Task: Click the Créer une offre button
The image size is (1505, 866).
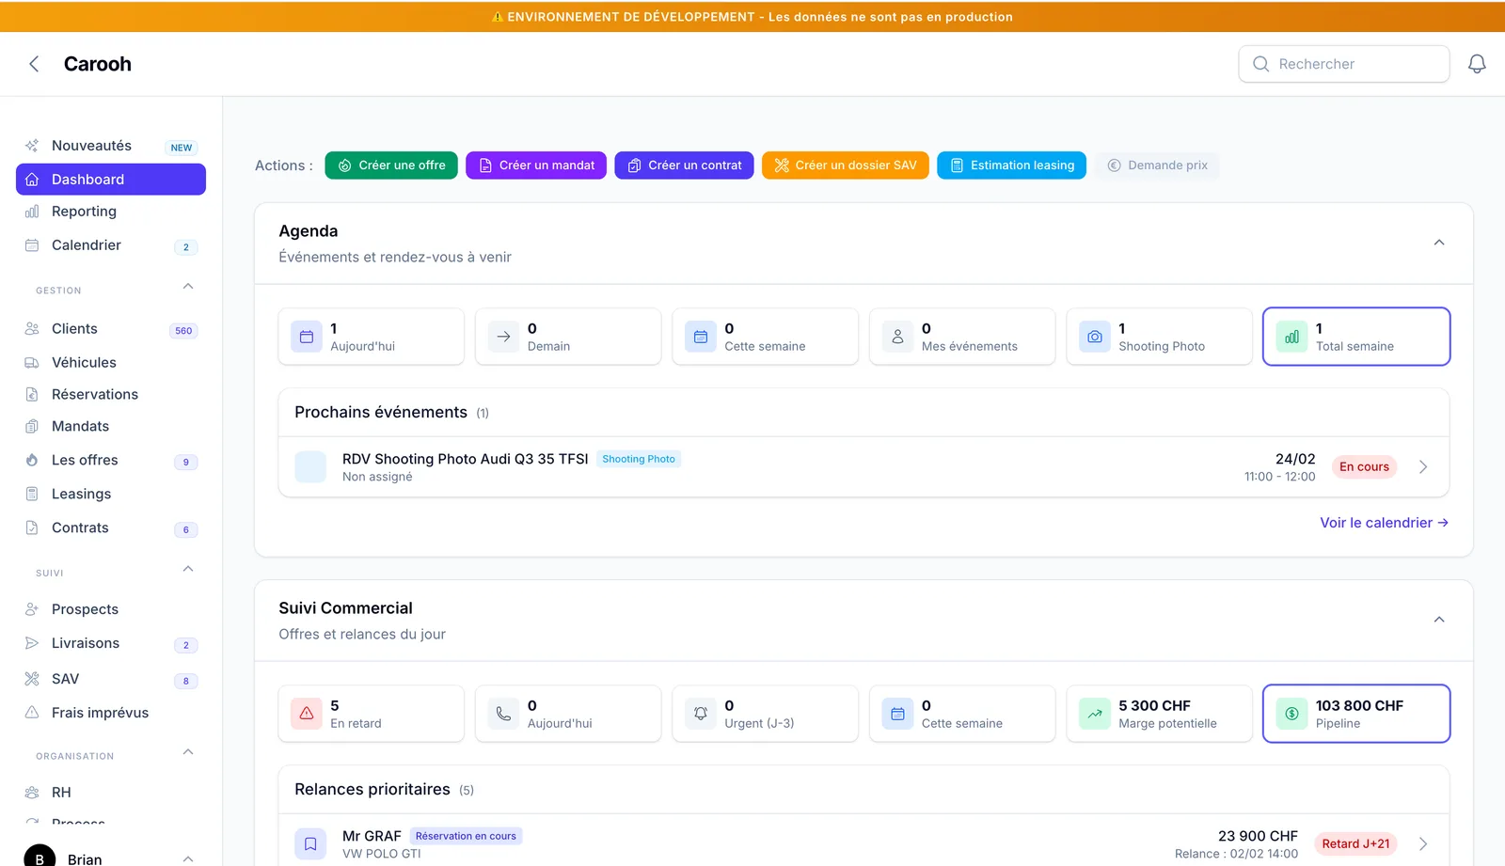Action: (x=391, y=165)
